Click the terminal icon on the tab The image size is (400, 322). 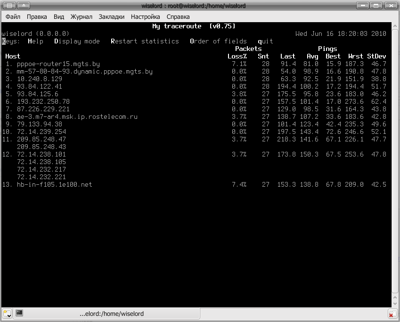pos(19,313)
